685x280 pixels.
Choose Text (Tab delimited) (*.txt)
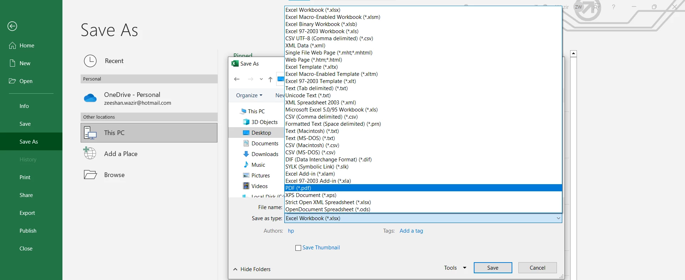(x=423, y=88)
